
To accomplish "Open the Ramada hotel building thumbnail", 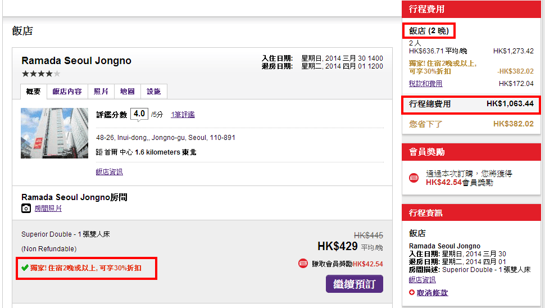I will tap(54, 133).
